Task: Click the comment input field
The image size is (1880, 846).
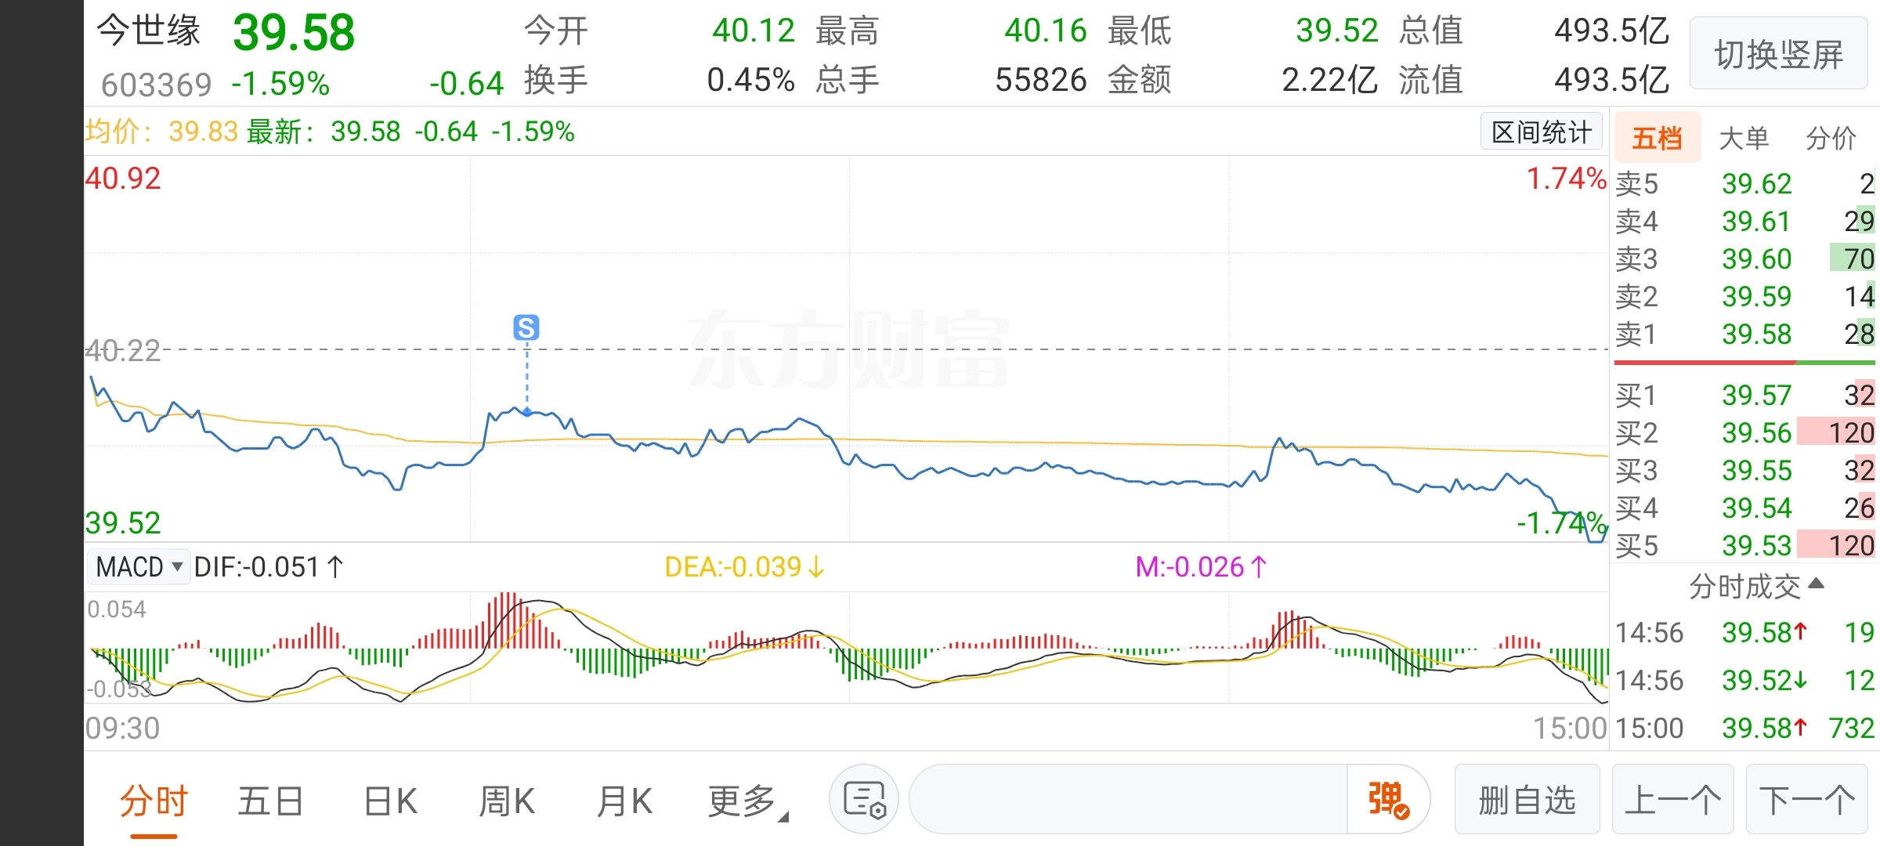Action: tap(1128, 800)
